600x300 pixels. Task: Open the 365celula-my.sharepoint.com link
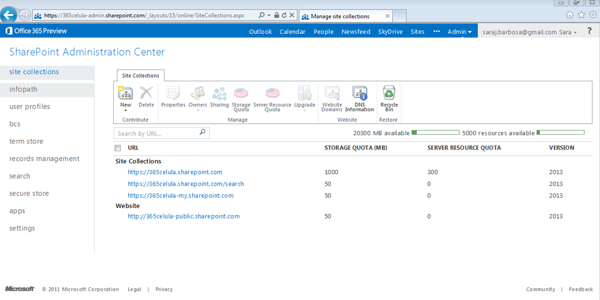pos(180,196)
